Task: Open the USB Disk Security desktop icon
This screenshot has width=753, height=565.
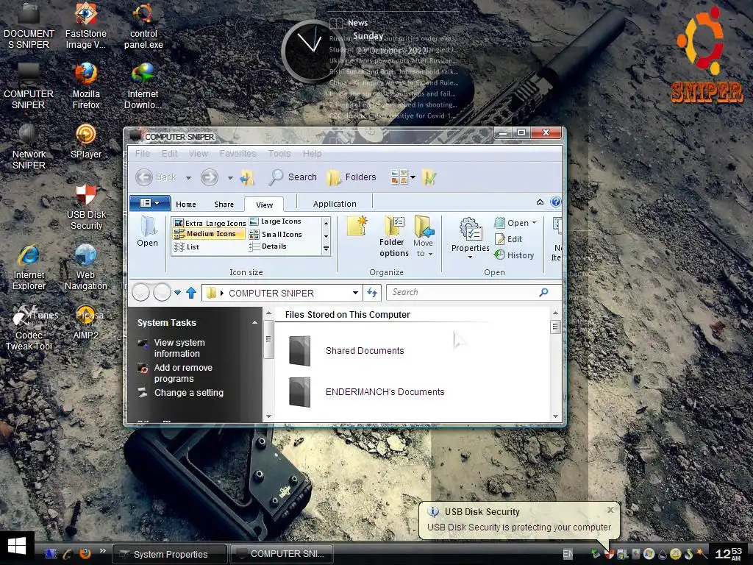Action: (86, 207)
